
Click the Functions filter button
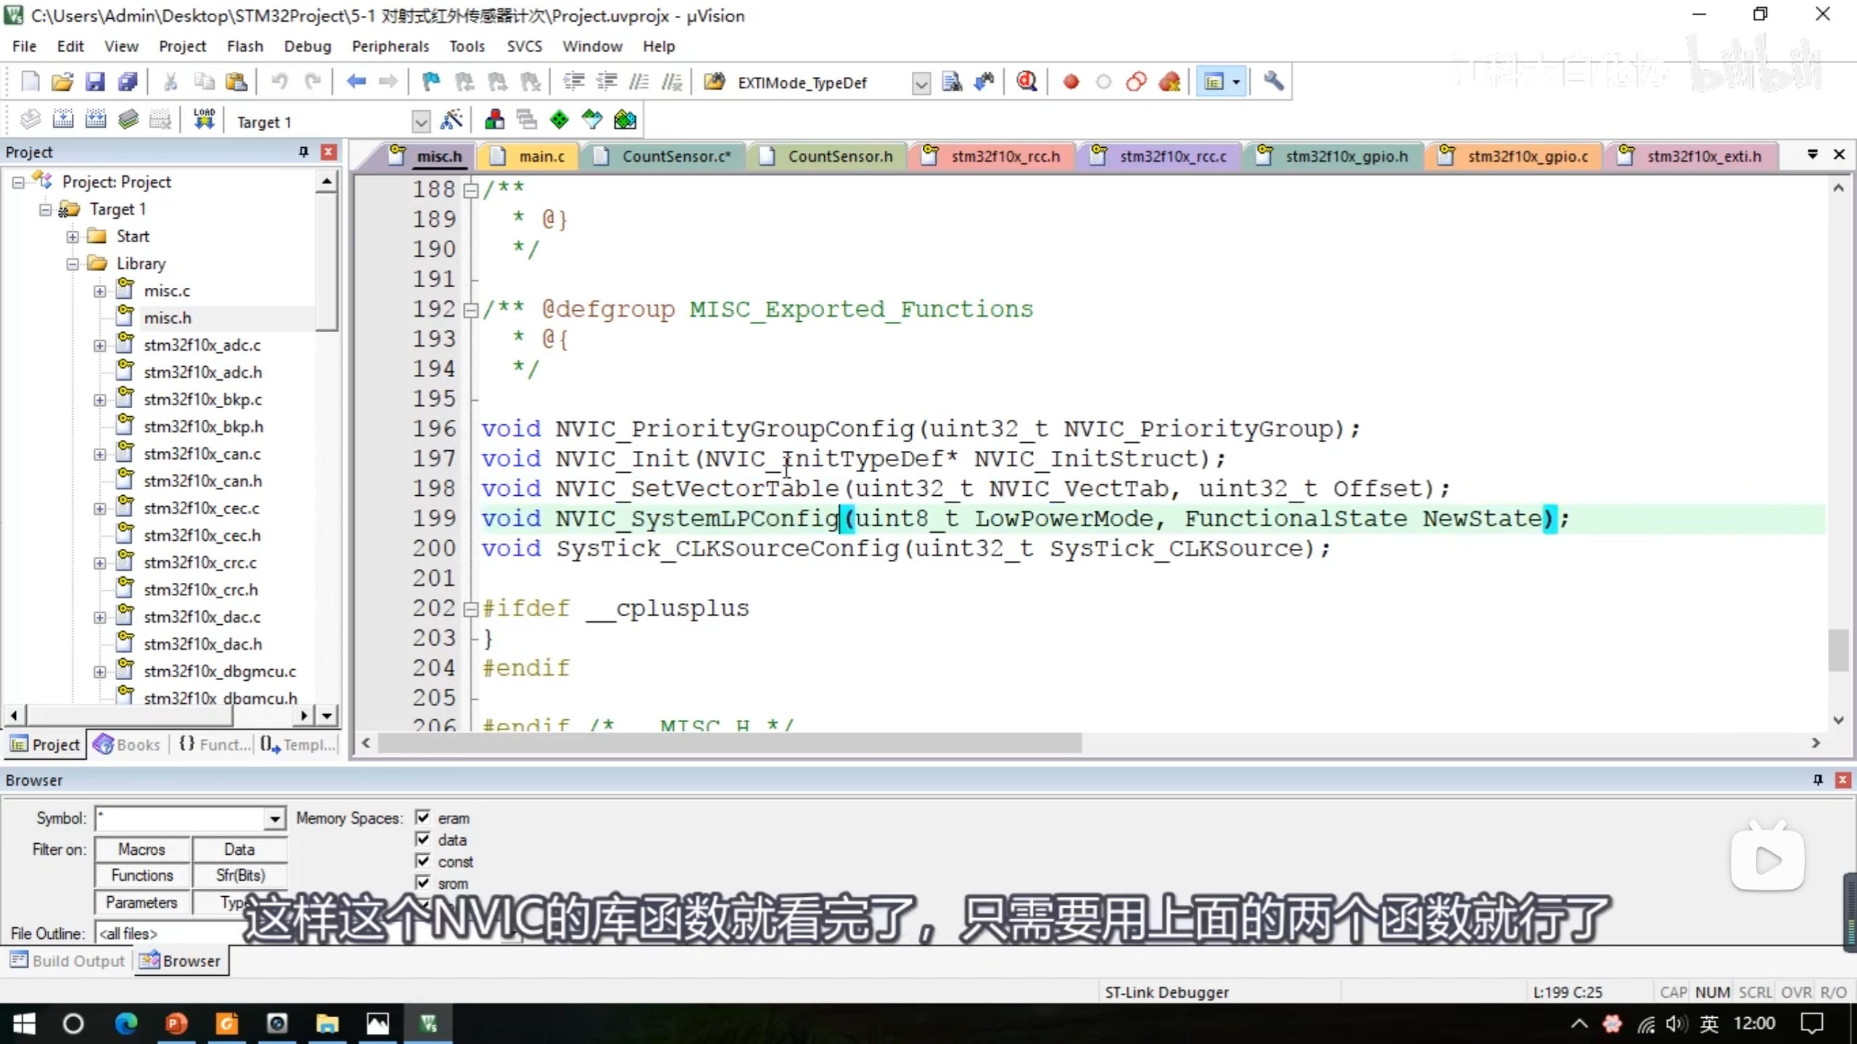coord(142,875)
